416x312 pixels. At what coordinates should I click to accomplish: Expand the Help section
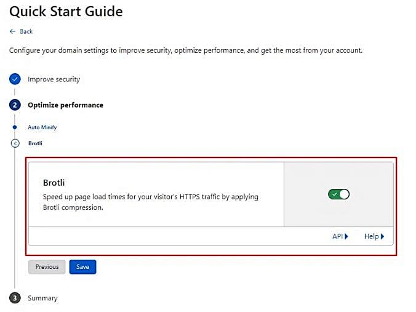click(x=374, y=236)
